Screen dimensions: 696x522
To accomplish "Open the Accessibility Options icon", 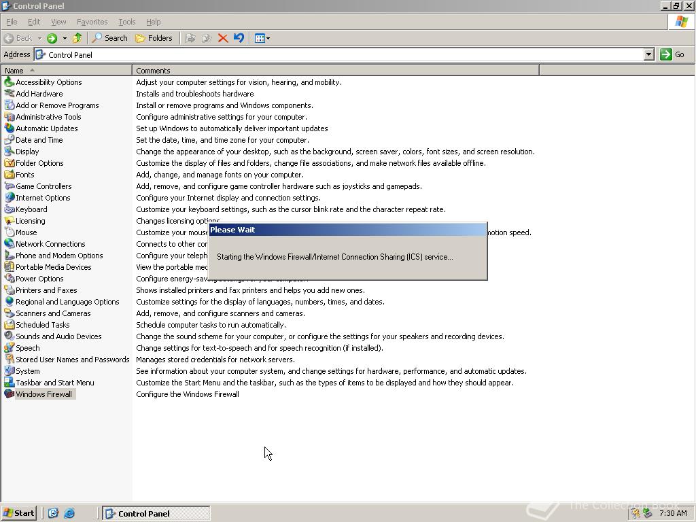I will pos(9,82).
